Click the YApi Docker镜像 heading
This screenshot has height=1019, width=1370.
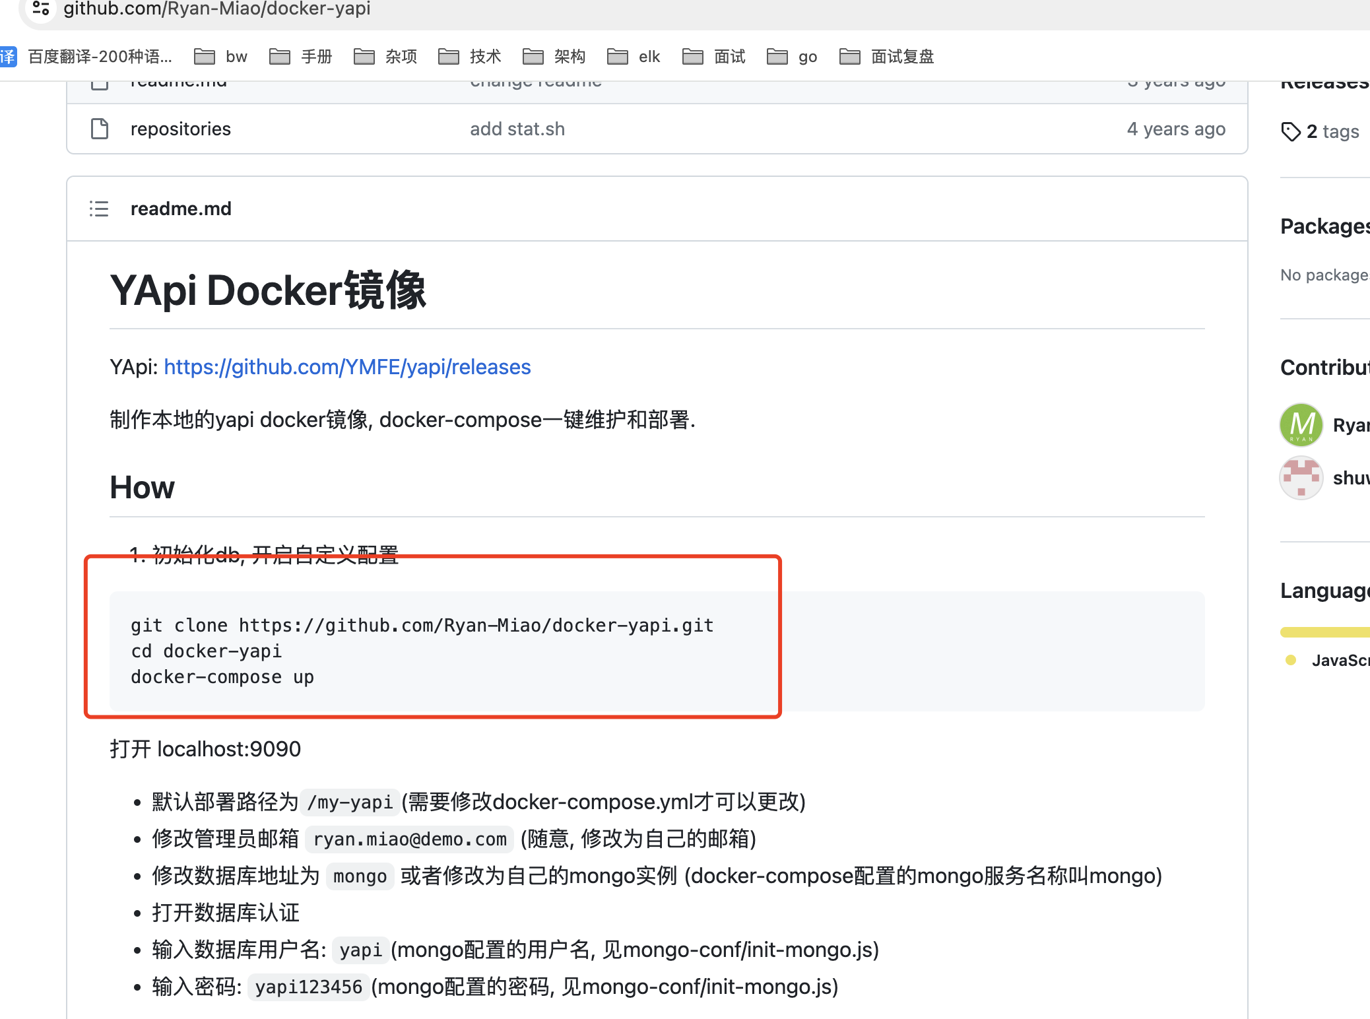[x=268, y=290]
